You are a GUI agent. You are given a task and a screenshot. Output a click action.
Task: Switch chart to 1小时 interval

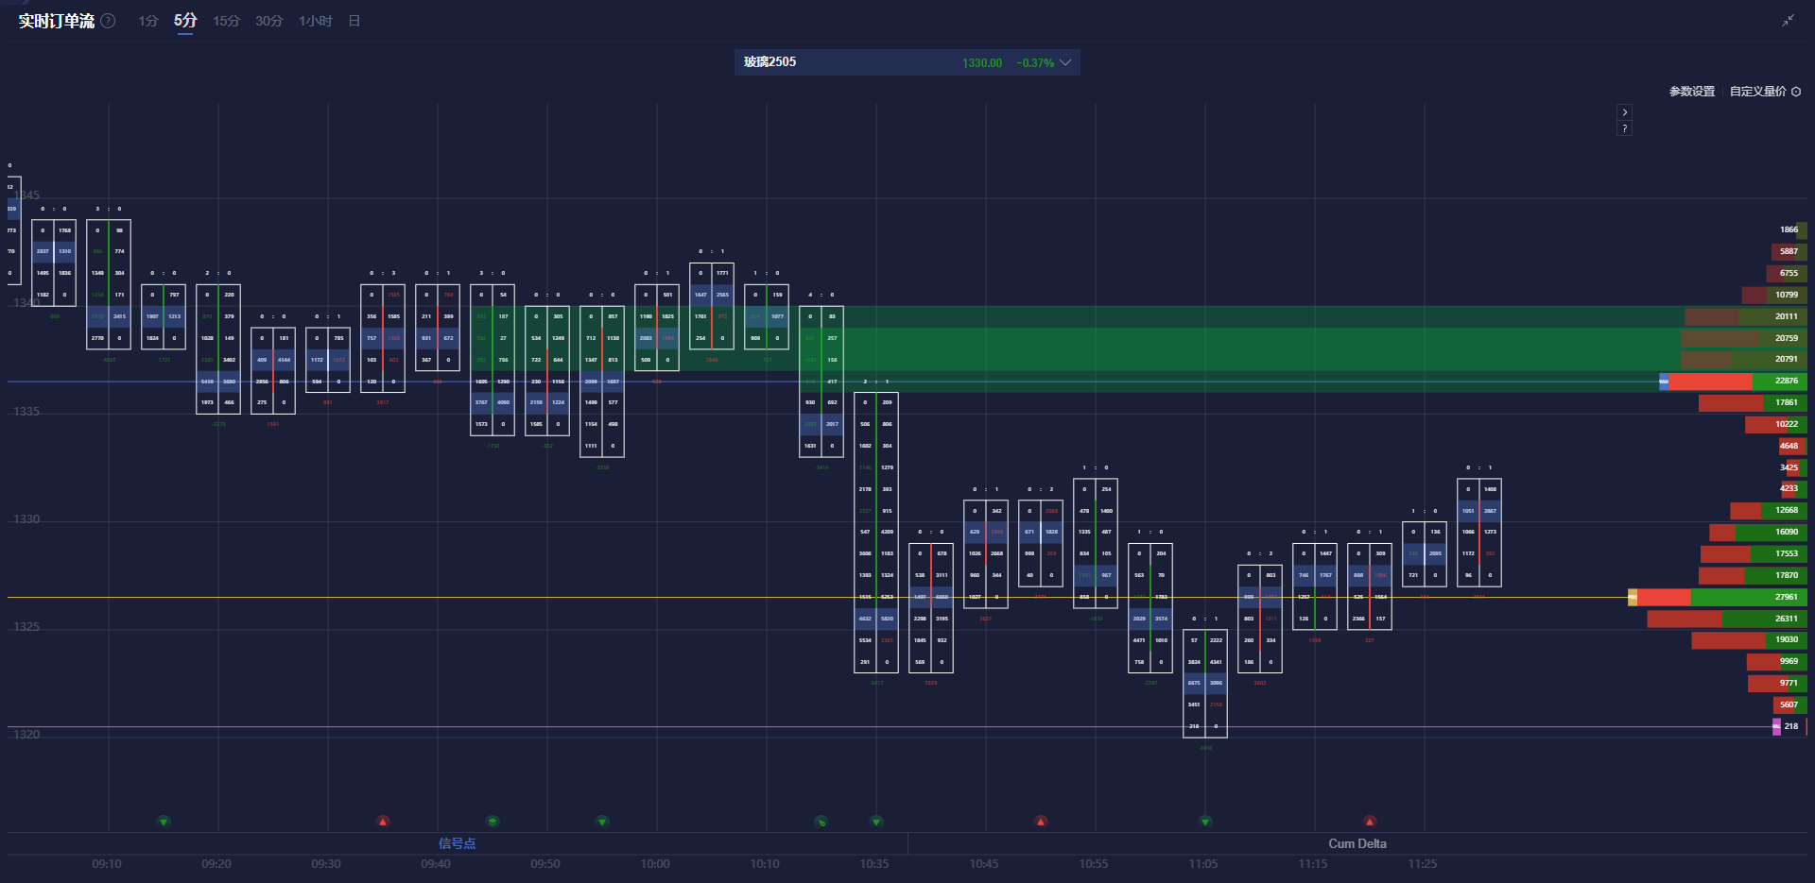point(315,21)
